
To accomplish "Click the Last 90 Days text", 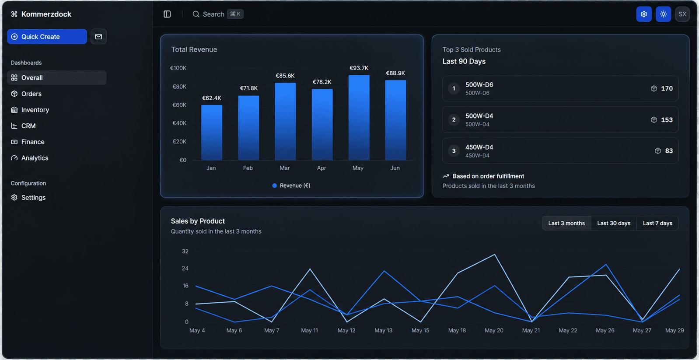I will [x=464, y=61].
